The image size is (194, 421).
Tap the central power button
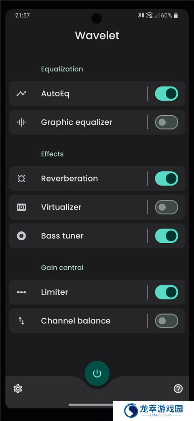coord(97,374)
